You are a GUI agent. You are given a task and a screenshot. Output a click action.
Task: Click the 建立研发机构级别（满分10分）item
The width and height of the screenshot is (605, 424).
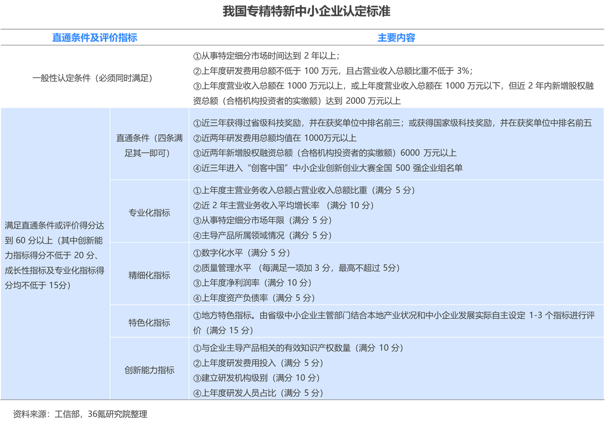click(257, 378)
